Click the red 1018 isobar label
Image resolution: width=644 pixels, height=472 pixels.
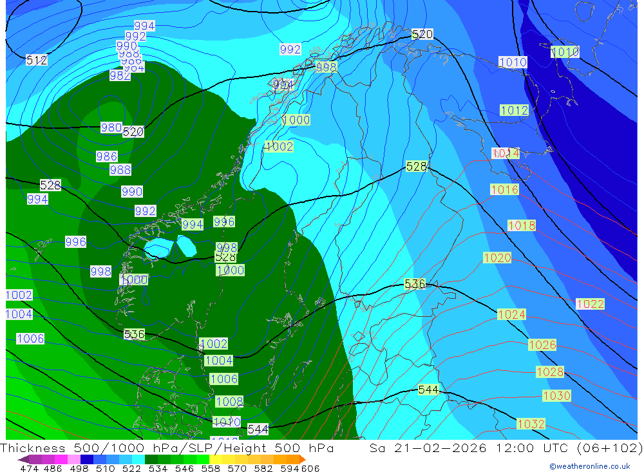point(522,225)
